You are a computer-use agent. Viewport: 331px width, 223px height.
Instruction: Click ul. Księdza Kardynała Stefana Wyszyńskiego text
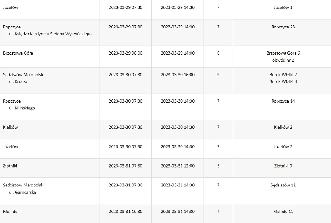[x=50, y=34]
